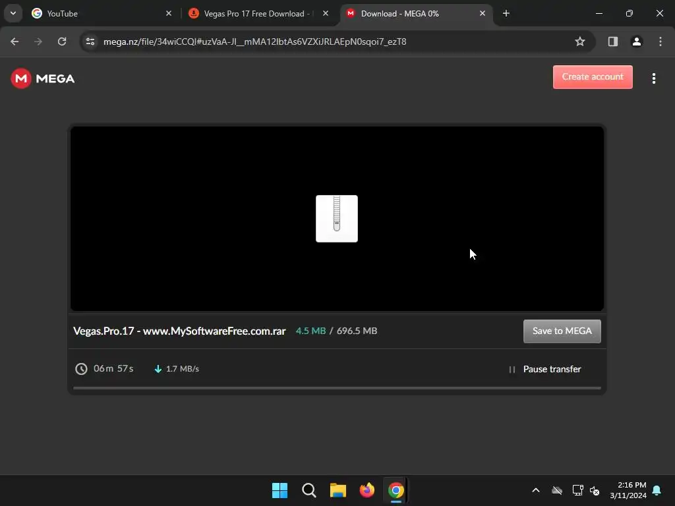Image resolution: width=675 pixels, height=506 pixels.
Task: Reload the current page
Action: tap(62, 42)
